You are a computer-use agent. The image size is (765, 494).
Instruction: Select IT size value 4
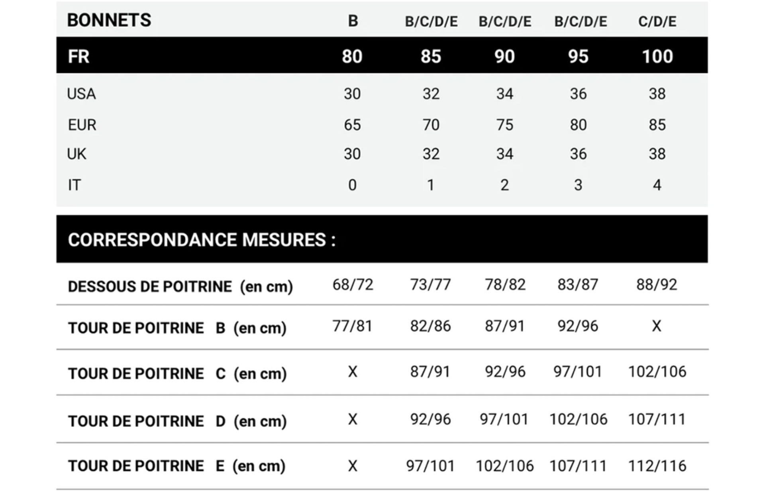coord(657,185)
